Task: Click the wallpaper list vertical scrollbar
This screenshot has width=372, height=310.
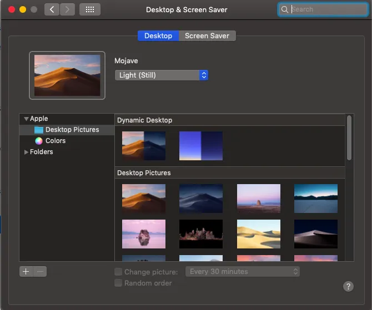Action: (x=349, y=138)
